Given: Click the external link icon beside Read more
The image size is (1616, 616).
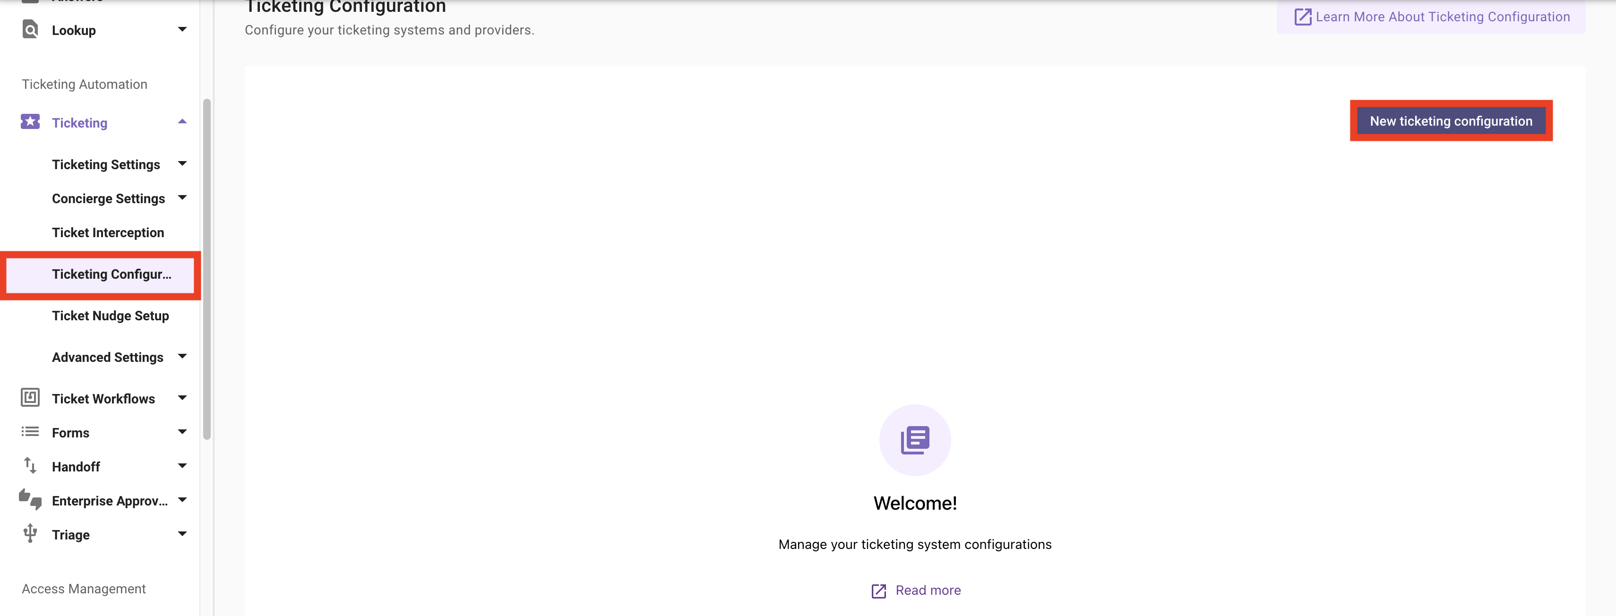Looking at the screenshot, I should pos(879,591).
